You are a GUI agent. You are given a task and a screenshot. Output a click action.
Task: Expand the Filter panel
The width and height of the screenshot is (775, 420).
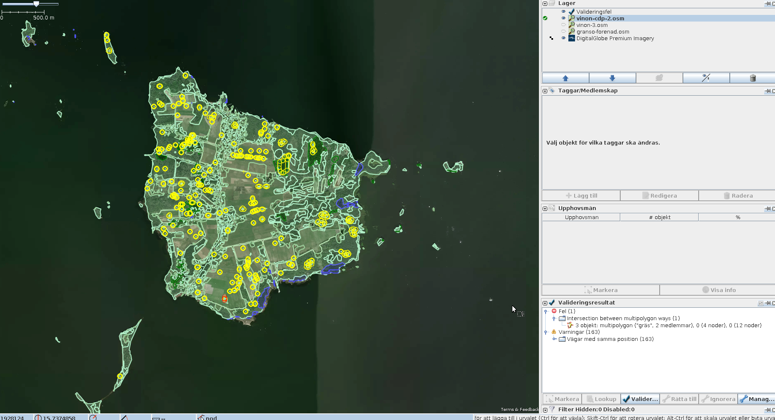545,410
